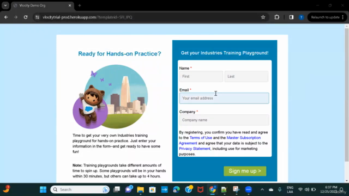Open the Chrome profile avatar
This screenshot has height=196, width=349.
[301, 17]
